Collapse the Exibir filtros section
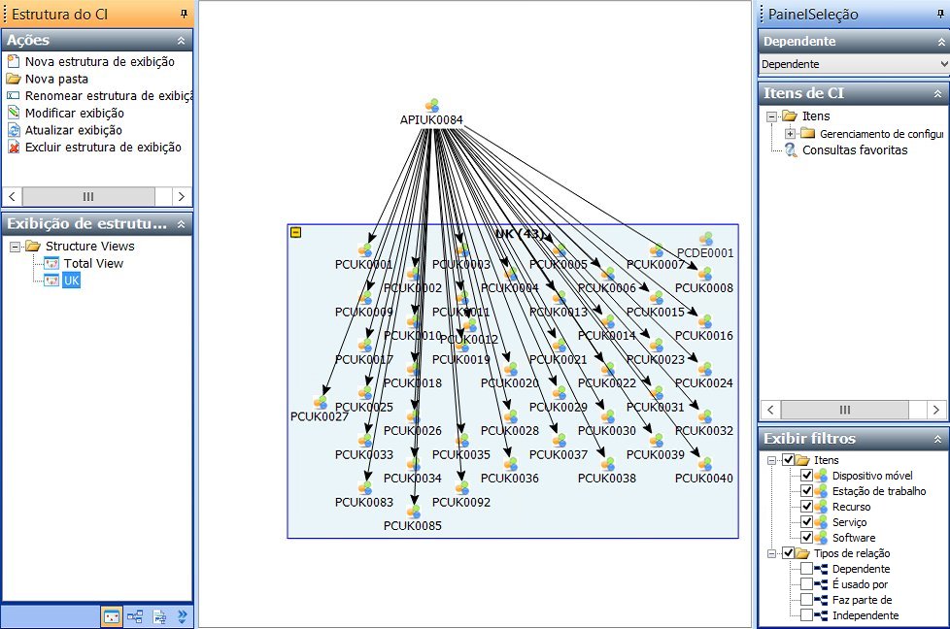The height and width of the screenshot is (629, 950). click(937, 439)
